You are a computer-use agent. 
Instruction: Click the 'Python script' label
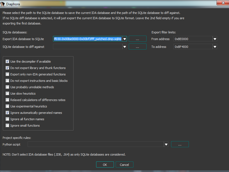11,144
